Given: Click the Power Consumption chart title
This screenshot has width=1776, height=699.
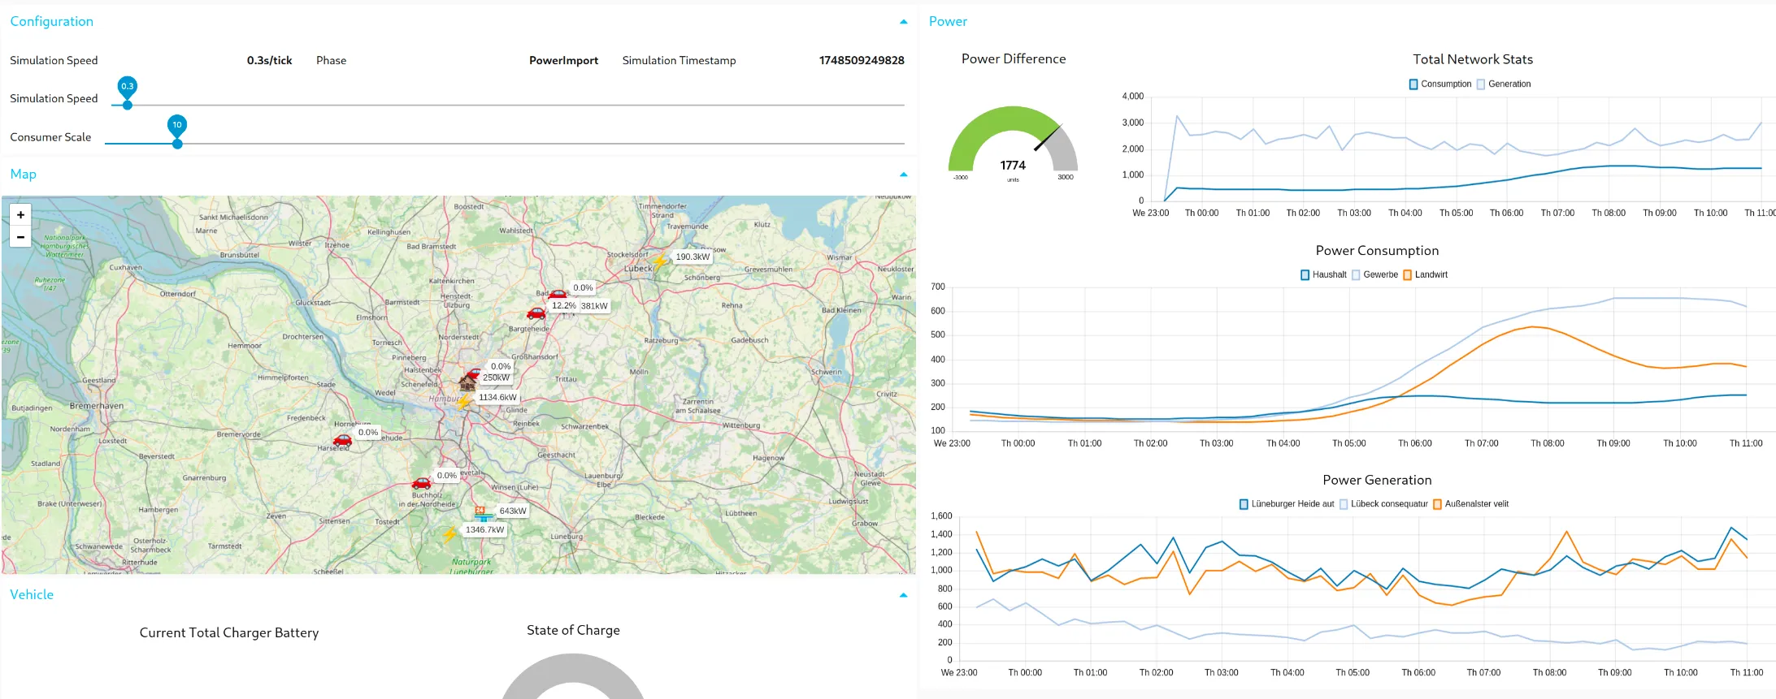Looking at the screenshot, I should [1377, 251].
